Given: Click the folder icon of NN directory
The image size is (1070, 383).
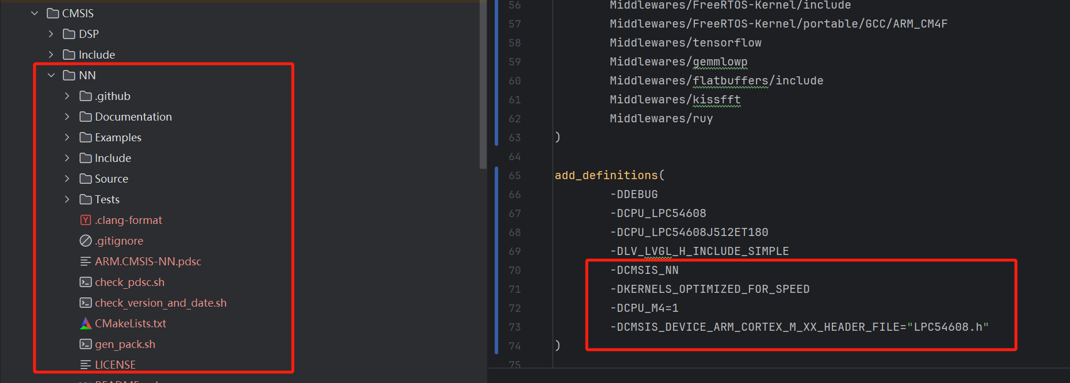Looking at the screenshot, I should coord(69,76).
